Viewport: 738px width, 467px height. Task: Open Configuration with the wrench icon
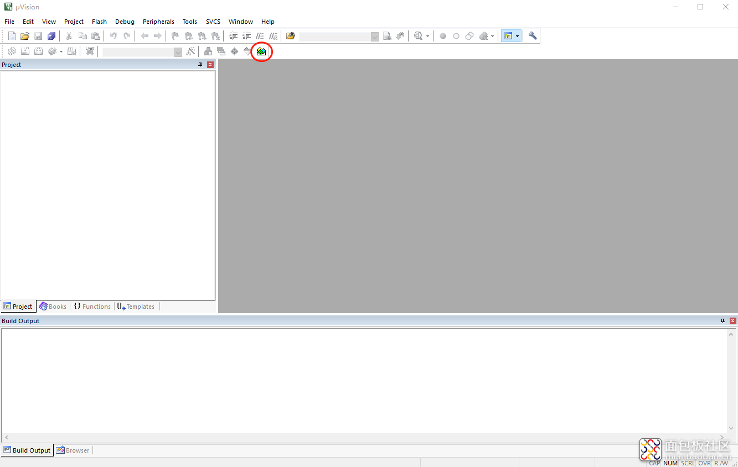point(533,36)
